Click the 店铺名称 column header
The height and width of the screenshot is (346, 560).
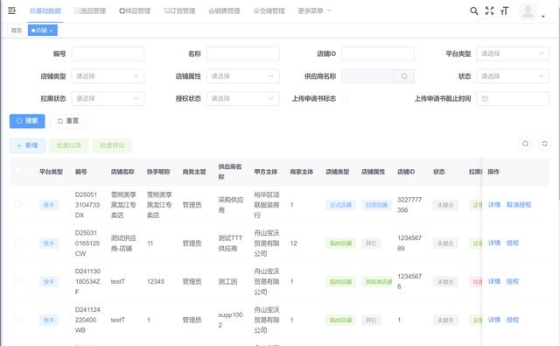(122, 172)
